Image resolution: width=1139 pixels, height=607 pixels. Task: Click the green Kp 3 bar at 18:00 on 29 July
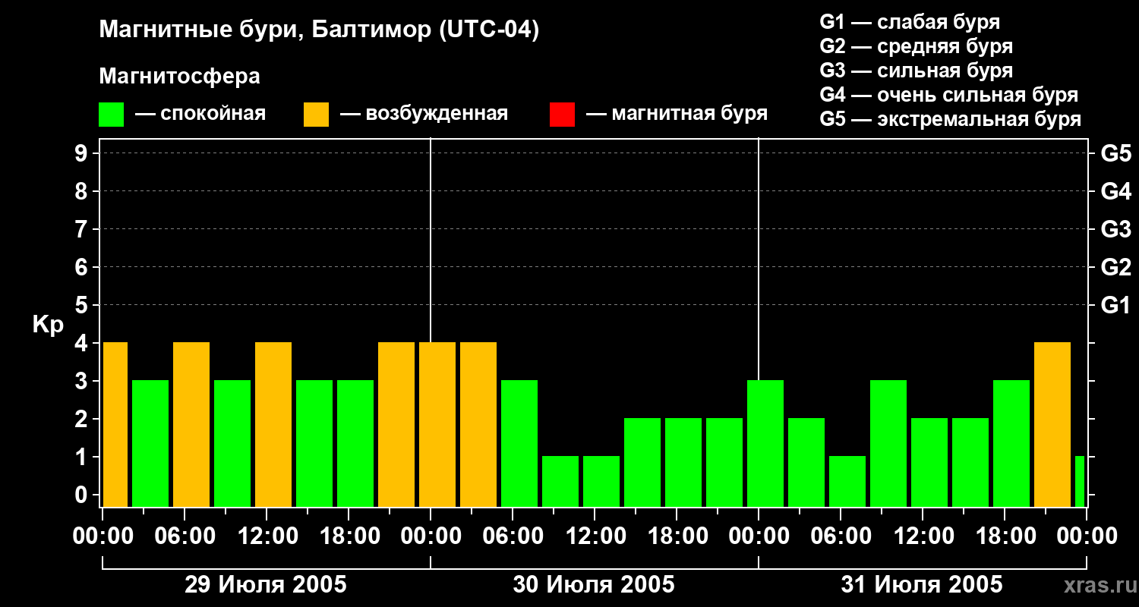(x=355, y=443)
